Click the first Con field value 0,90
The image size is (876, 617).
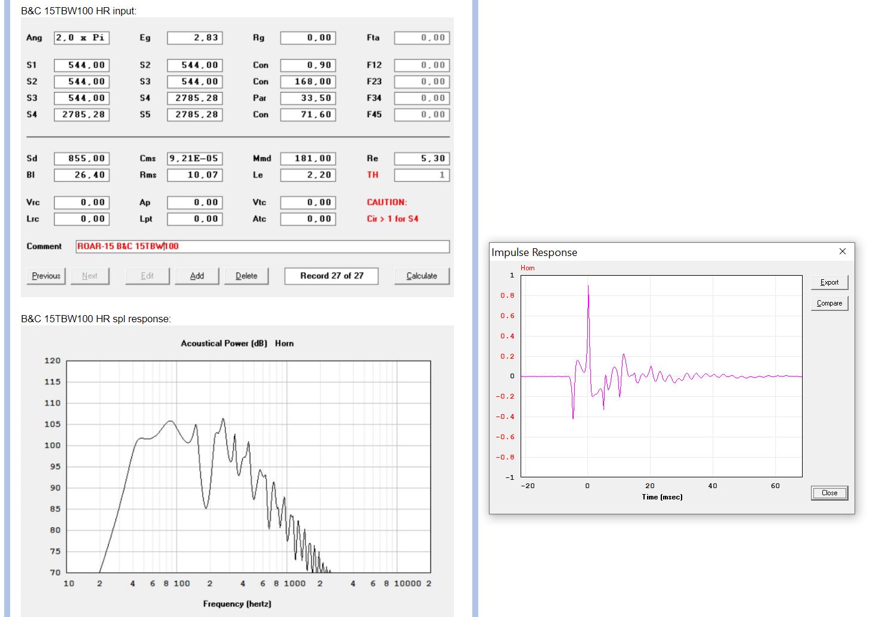pyautogui.click(x=308, y=66)
